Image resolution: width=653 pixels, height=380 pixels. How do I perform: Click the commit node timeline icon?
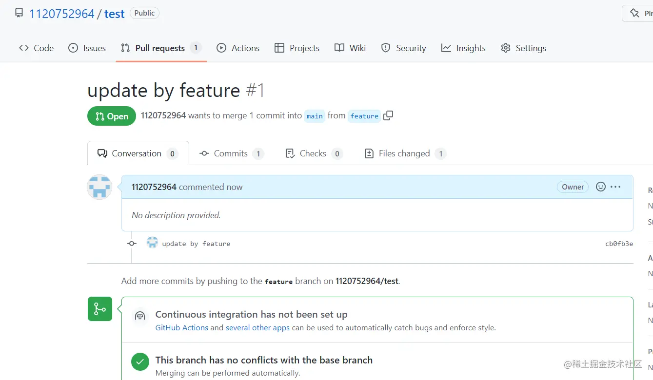(x=132, y=244)
